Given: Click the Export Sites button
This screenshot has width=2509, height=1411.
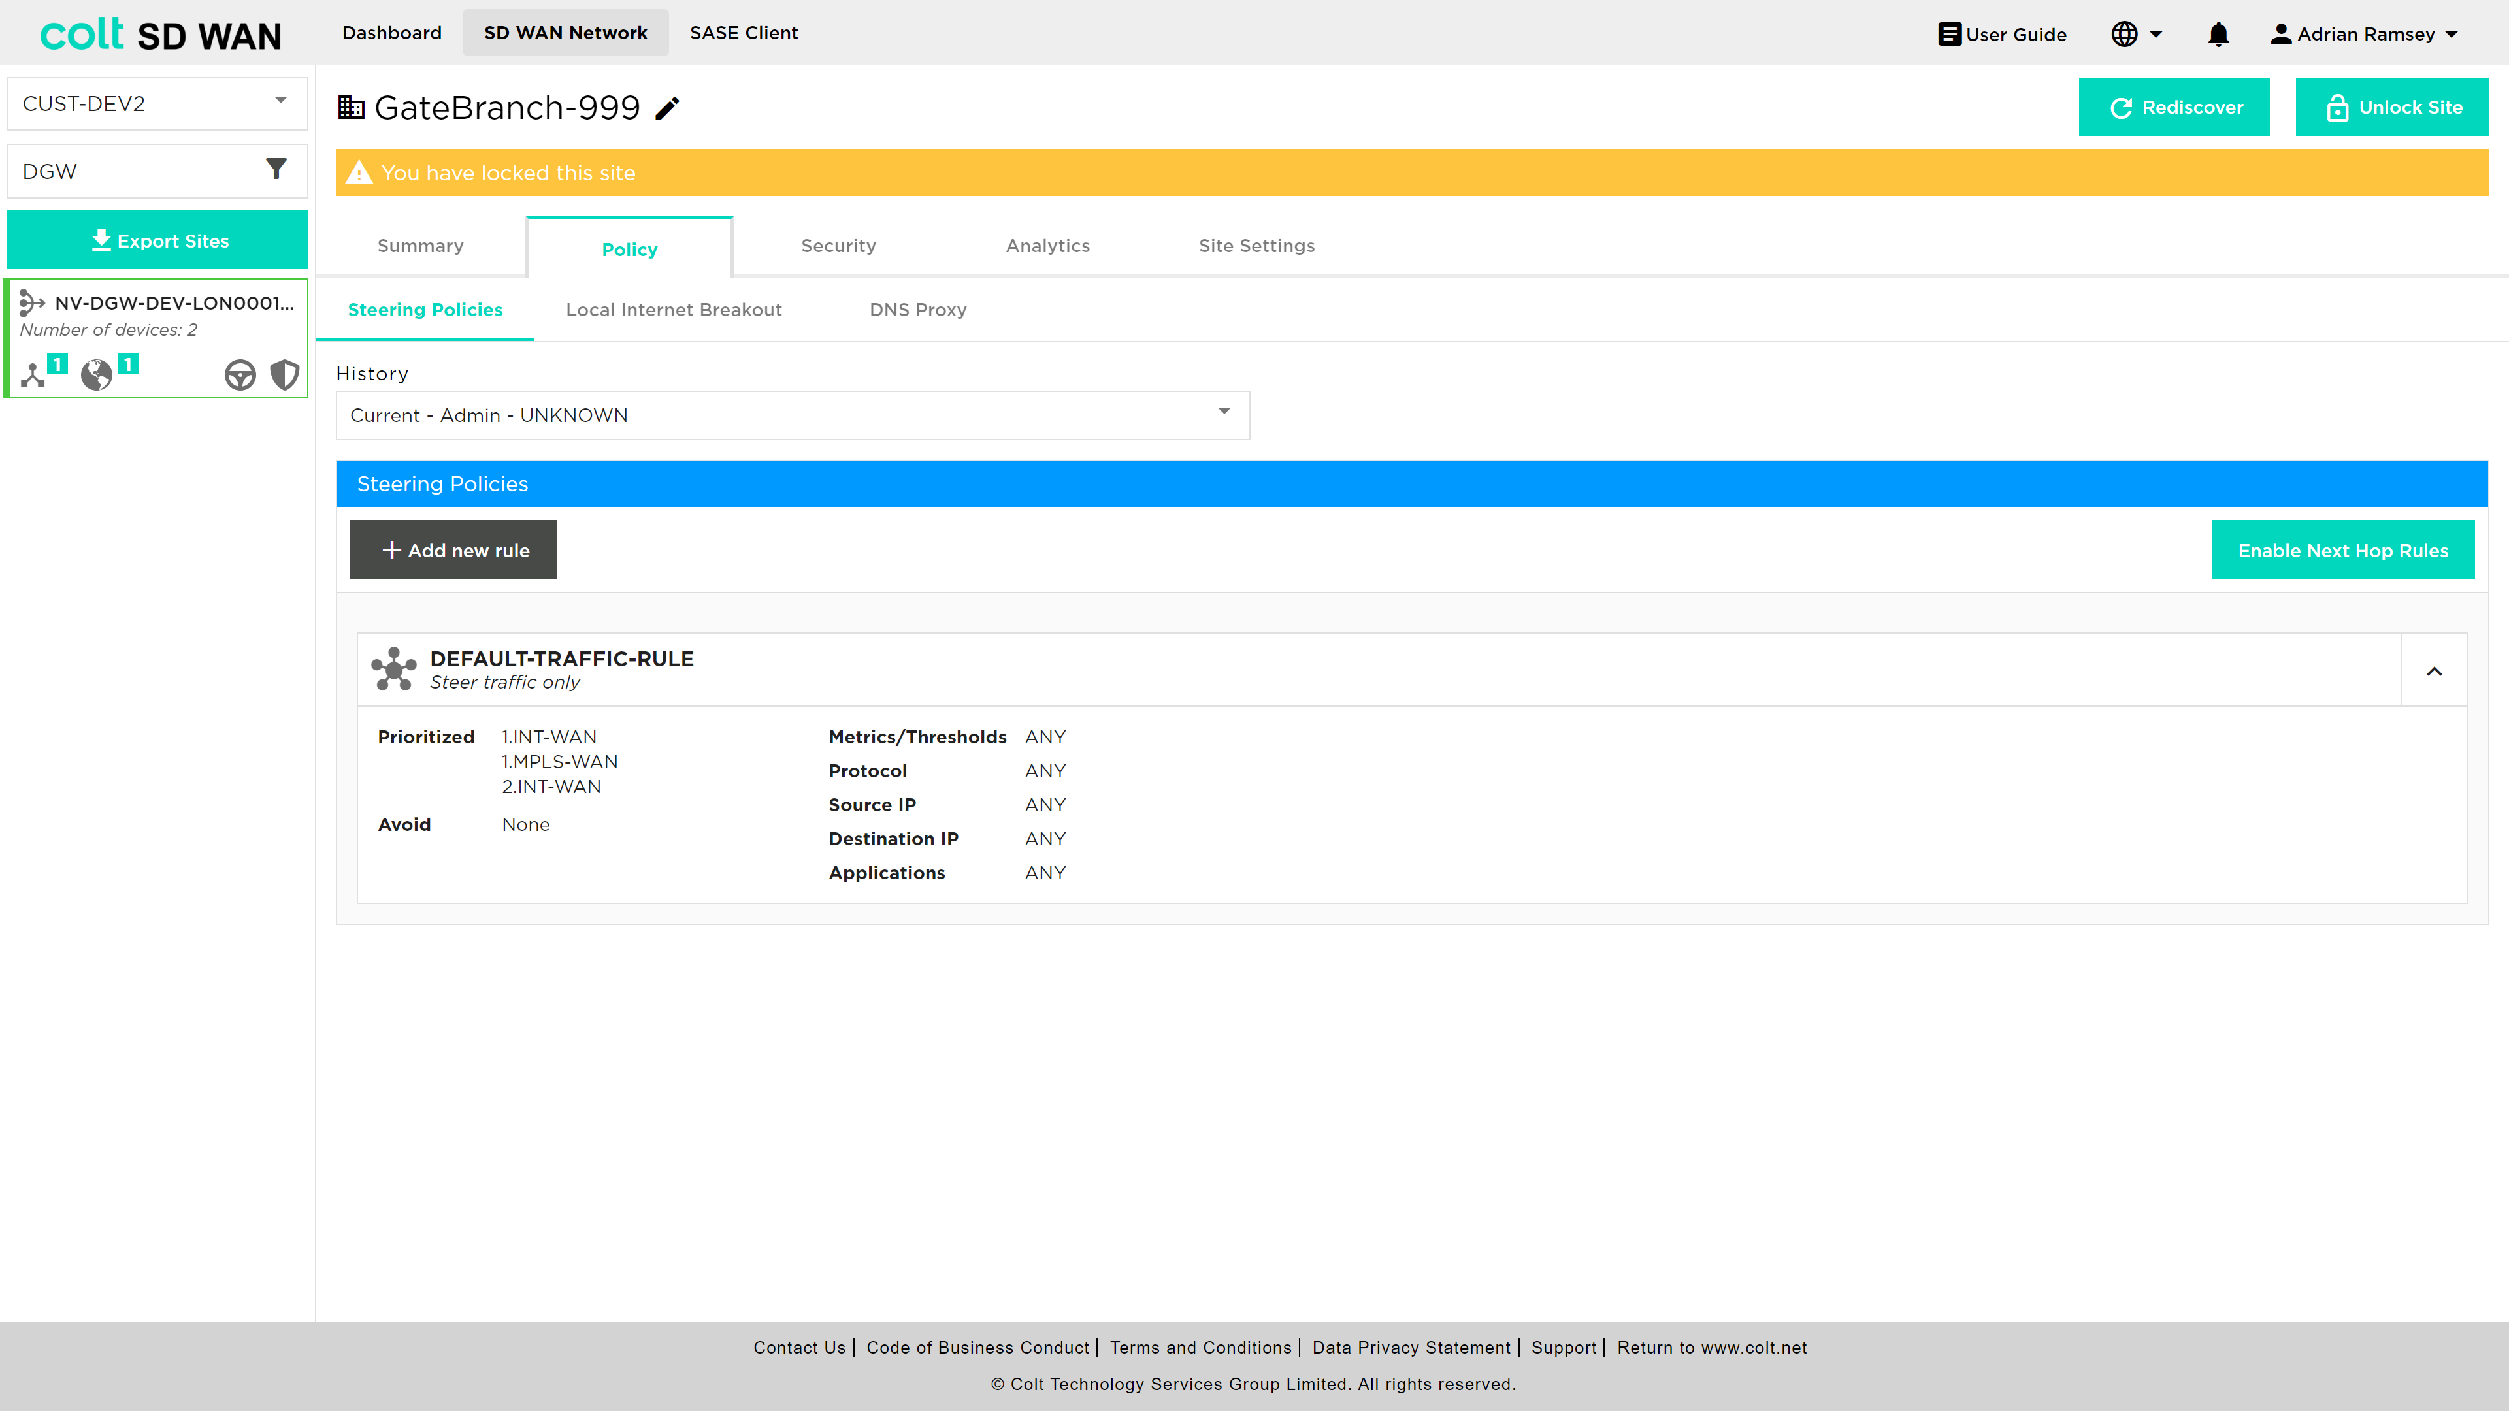Looking at the screenshot, I should tap(157, 240).
